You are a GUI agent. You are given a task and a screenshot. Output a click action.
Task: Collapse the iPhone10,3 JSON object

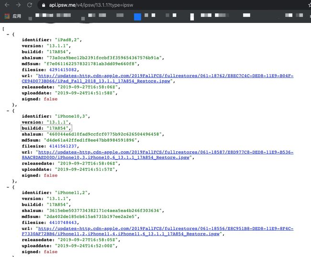tap(8, 111)
